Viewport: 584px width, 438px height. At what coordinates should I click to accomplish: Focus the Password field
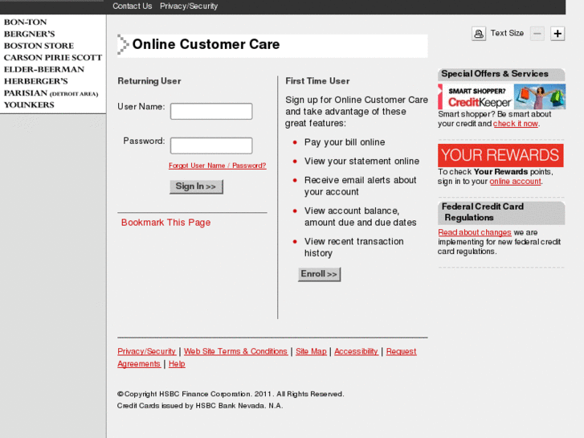coord(211,145)
